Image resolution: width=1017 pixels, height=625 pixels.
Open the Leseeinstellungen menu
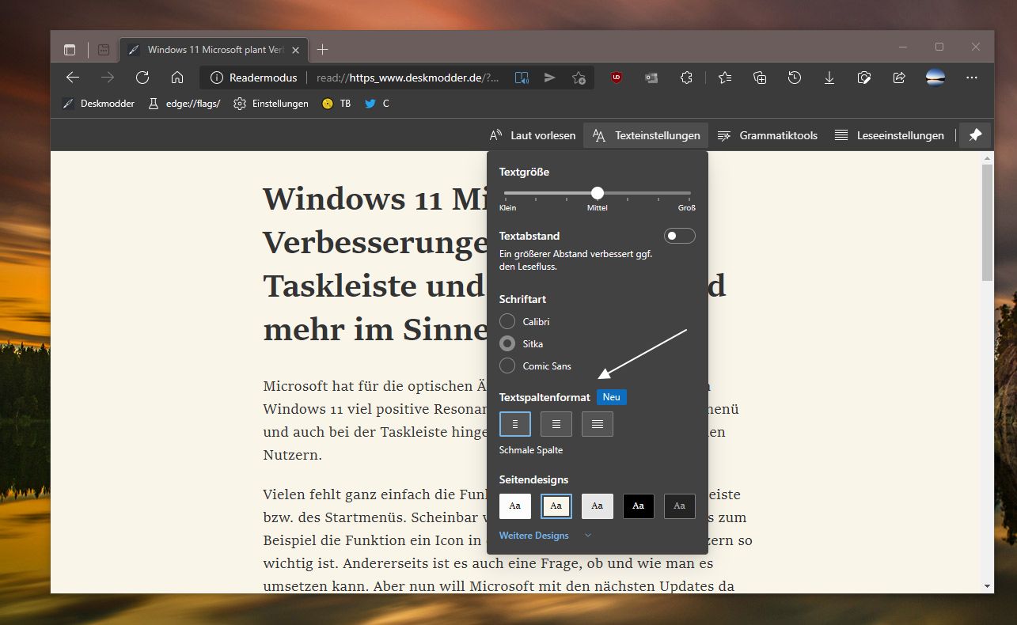(x=889, y=135)
